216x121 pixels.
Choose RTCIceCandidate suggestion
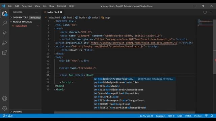pos(135,86)
